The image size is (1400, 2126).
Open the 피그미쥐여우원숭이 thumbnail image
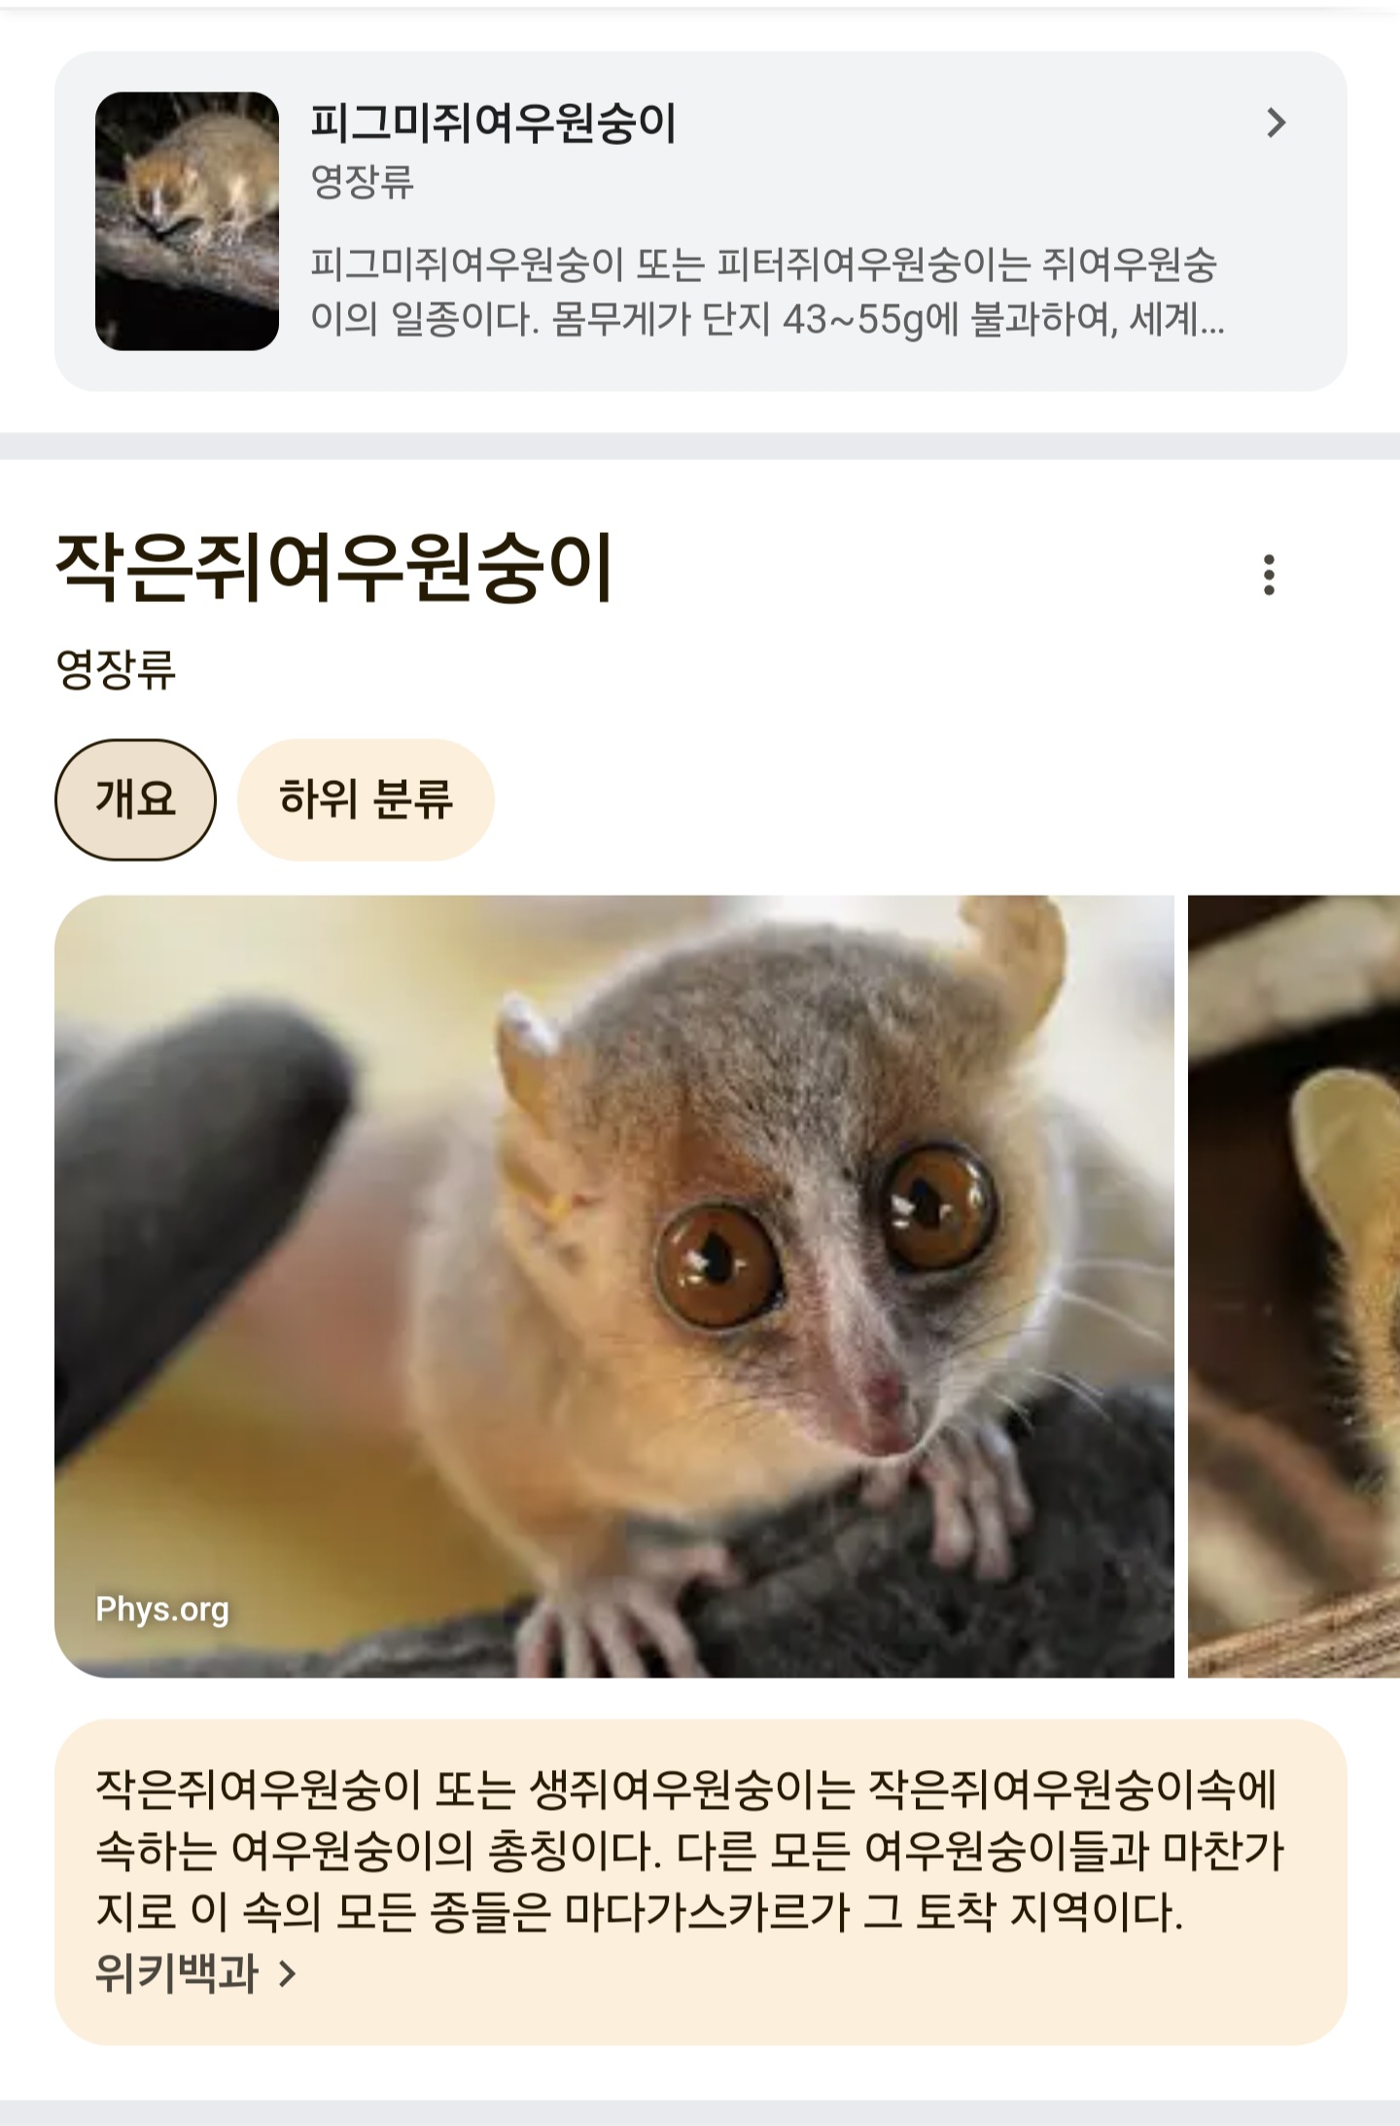pos(187,221)
